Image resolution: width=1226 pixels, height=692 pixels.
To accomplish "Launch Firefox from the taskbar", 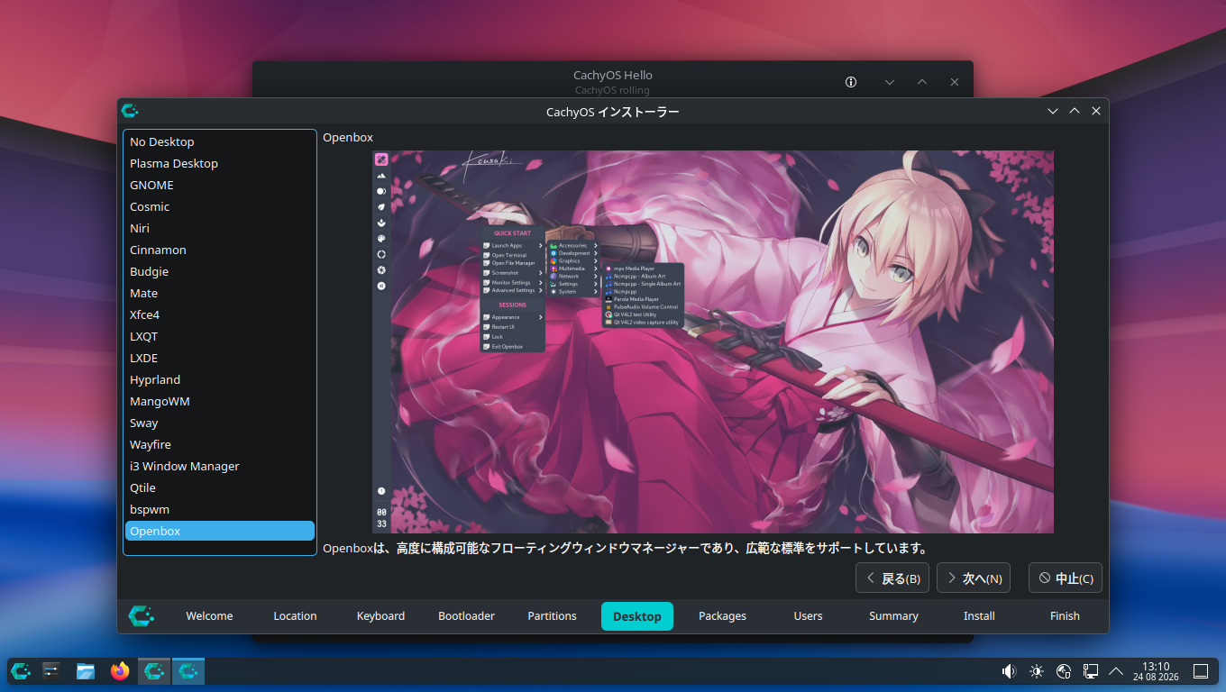I will [x=120, y=670].
